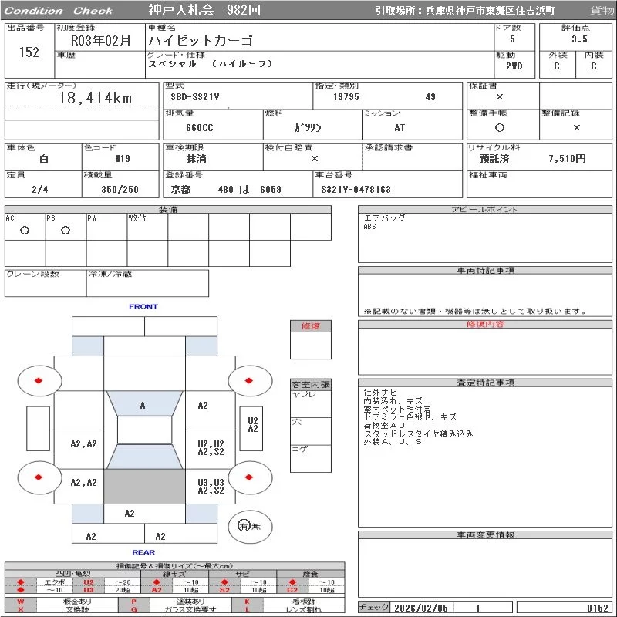Toggle the PS equipment circle mark

[66, 231]
